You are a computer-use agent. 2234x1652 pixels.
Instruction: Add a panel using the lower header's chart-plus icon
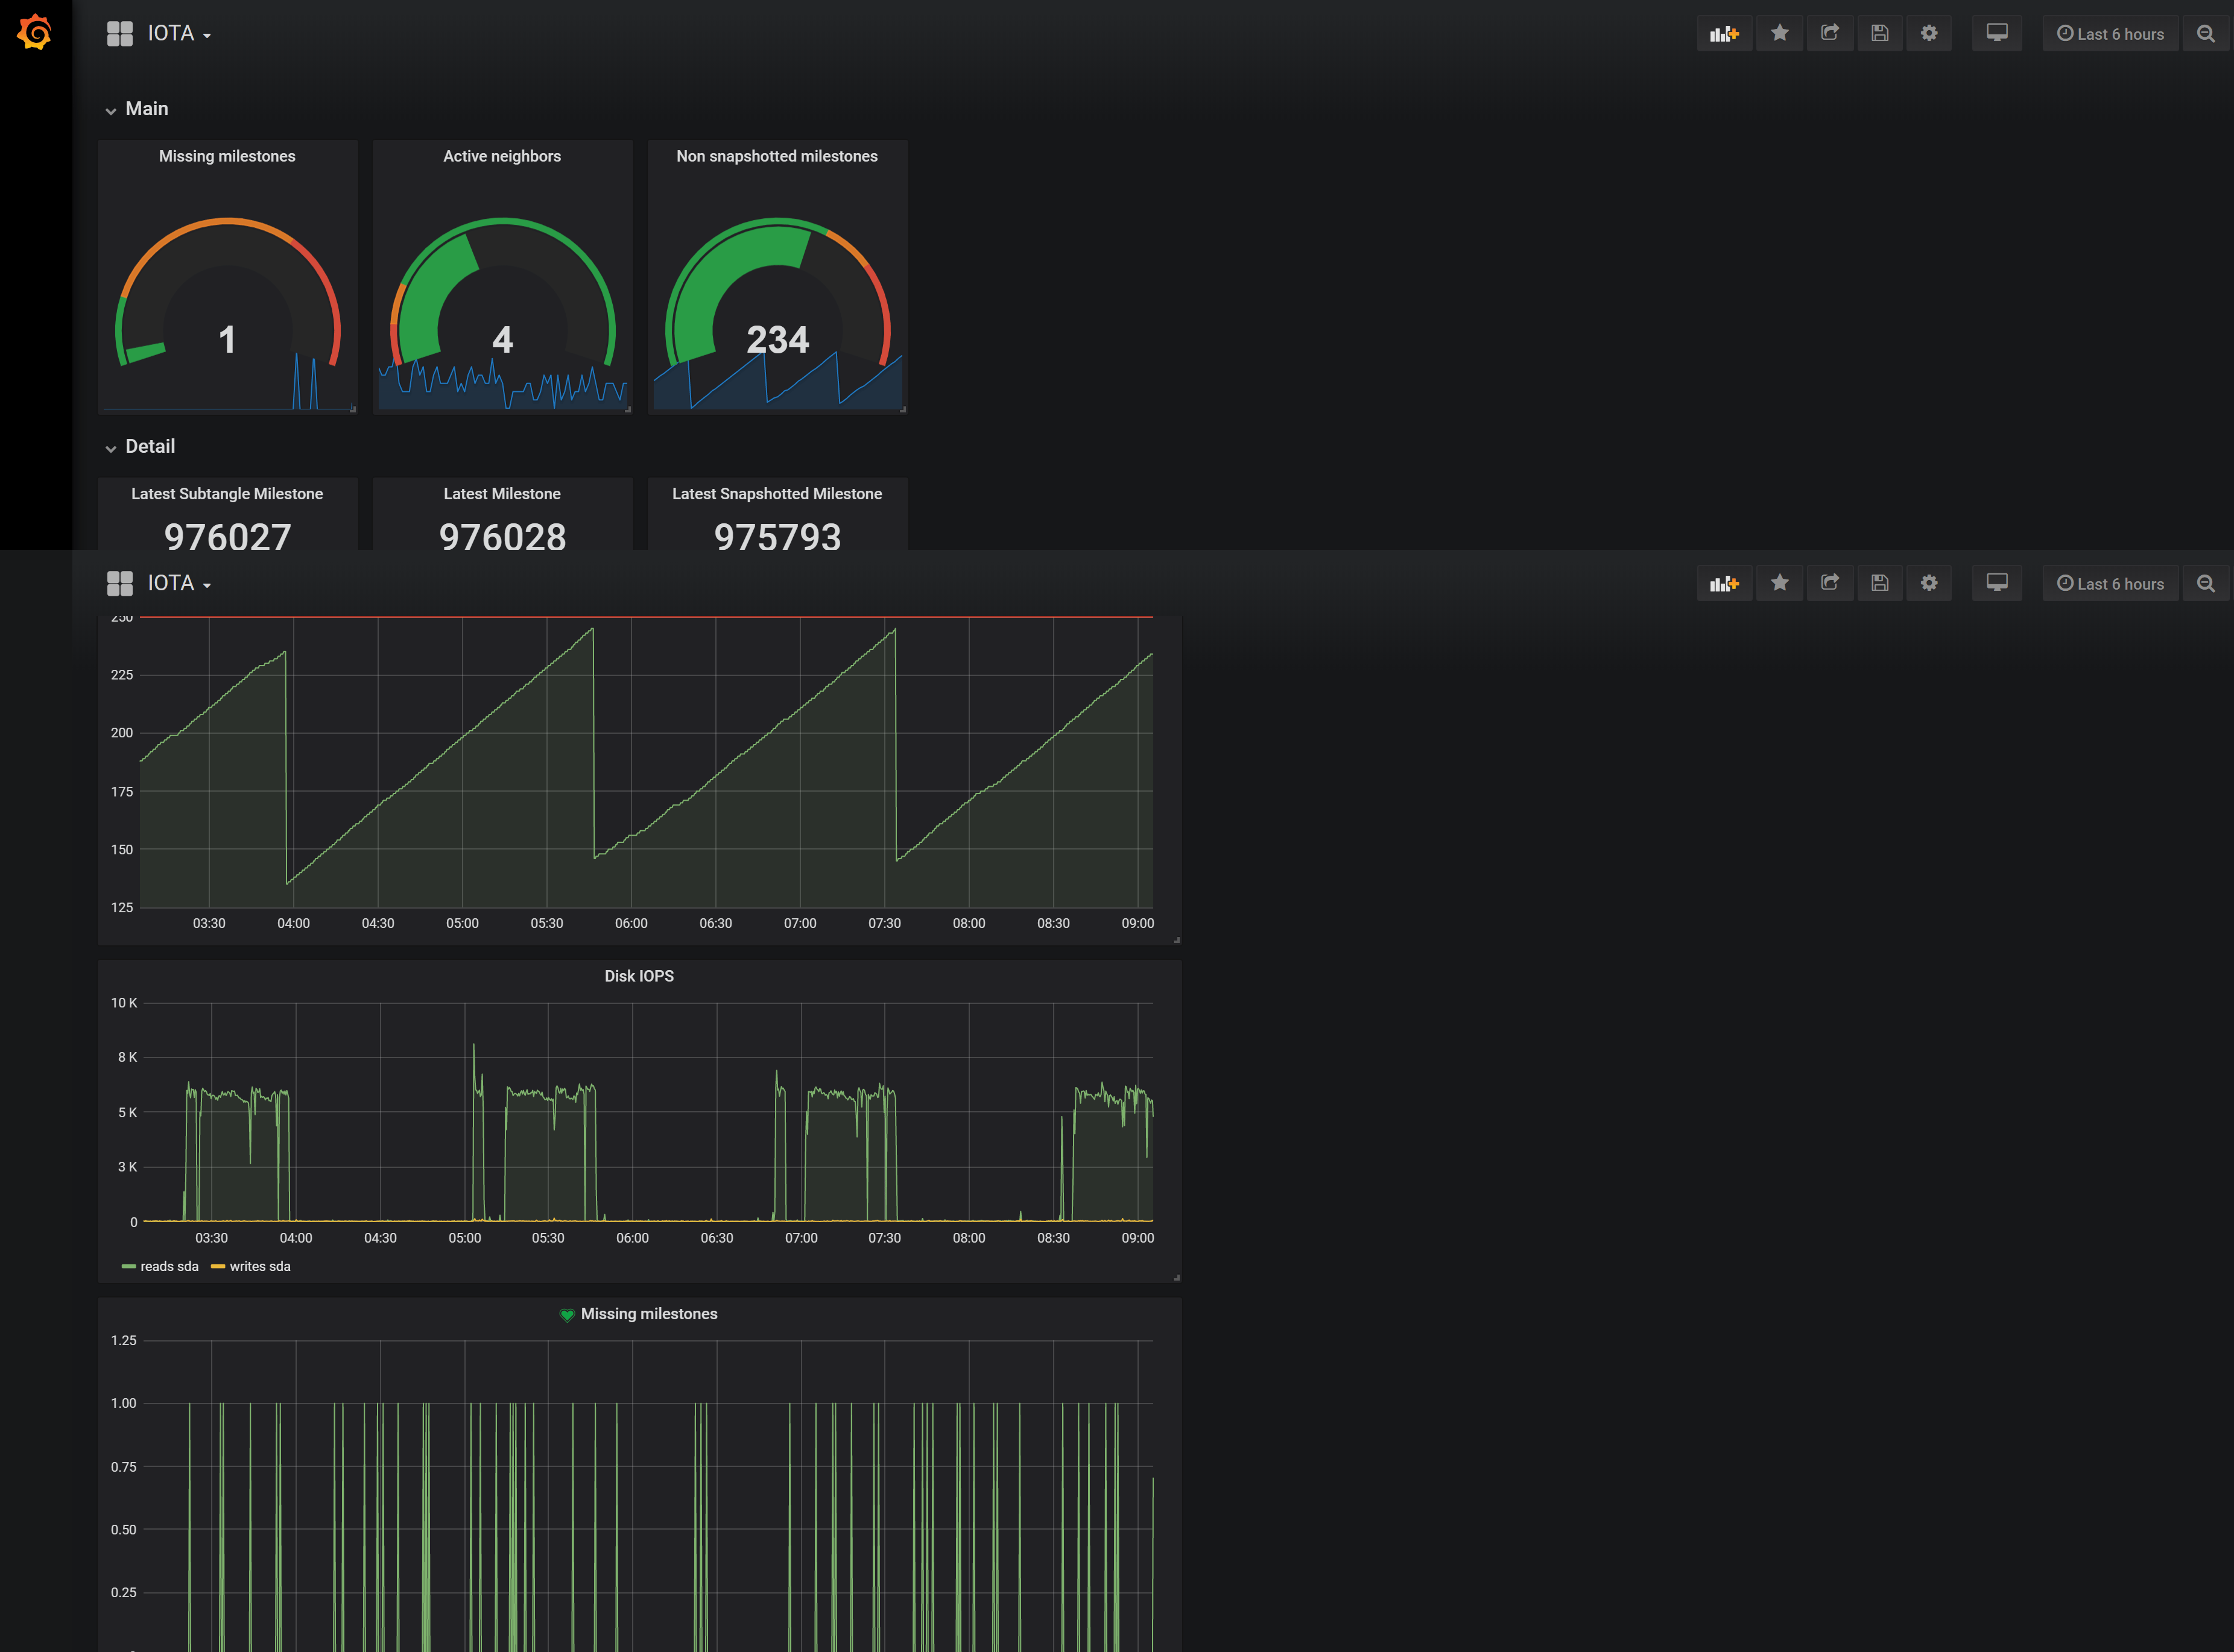click(1725, 583)
